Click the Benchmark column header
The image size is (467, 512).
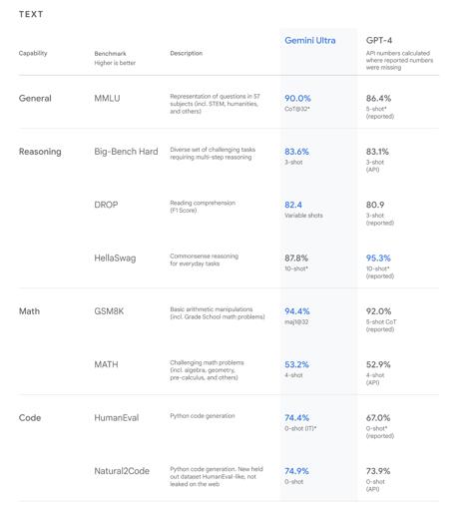click(x=110, y=54)
